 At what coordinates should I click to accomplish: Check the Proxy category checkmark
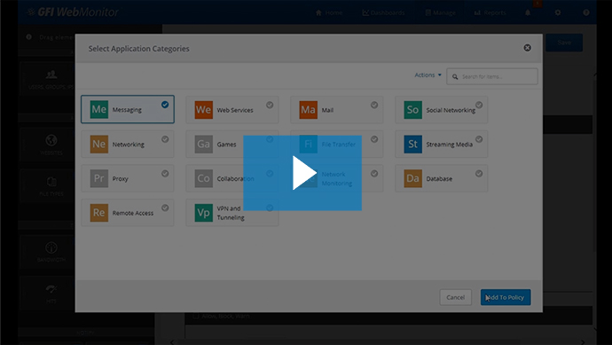pos(165,173)
